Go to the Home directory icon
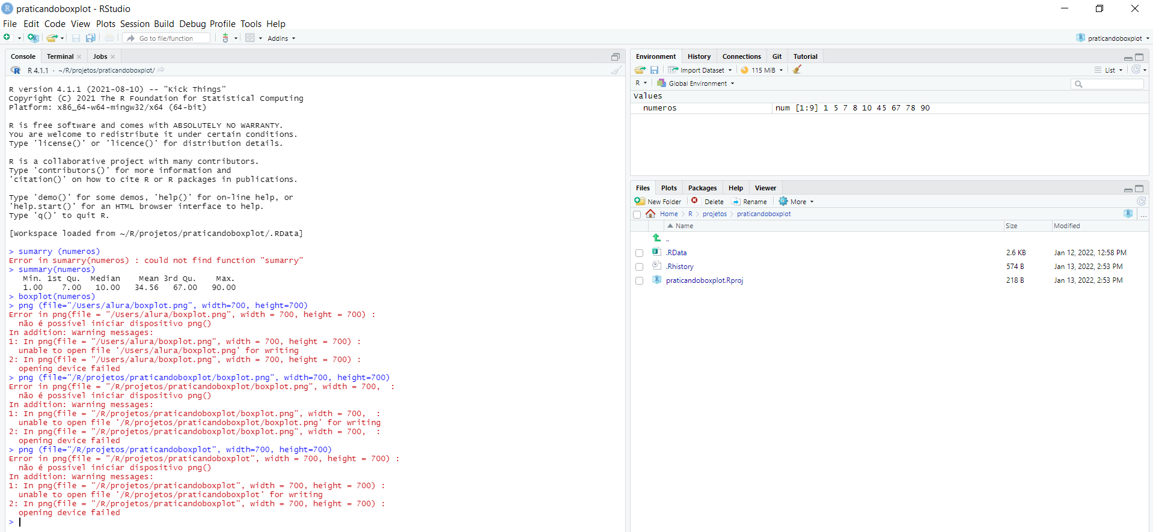This screenshot has height=532, width=1153. pyautogui.click(x=650, y=214)
